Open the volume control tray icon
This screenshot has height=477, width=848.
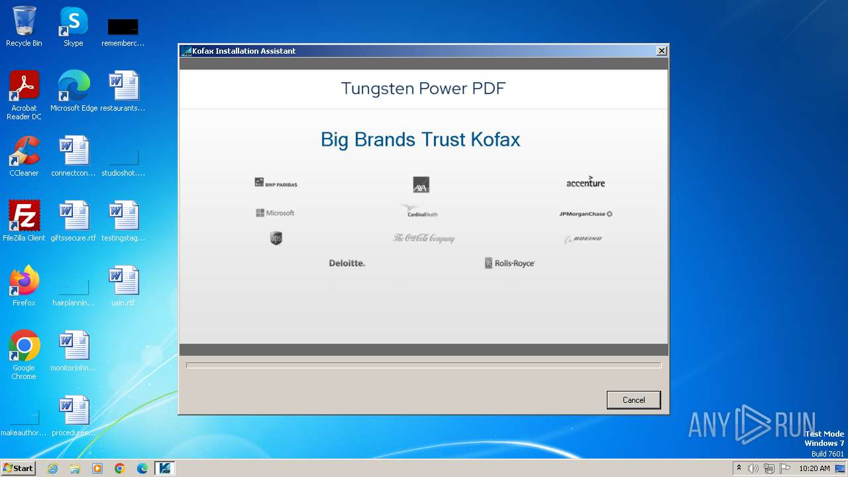[753, 468]
